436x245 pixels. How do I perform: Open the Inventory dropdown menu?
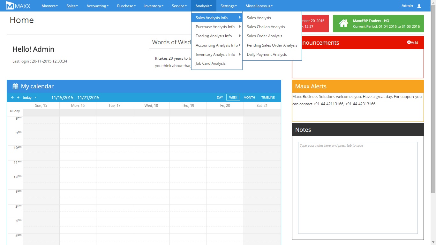point(154,6)
